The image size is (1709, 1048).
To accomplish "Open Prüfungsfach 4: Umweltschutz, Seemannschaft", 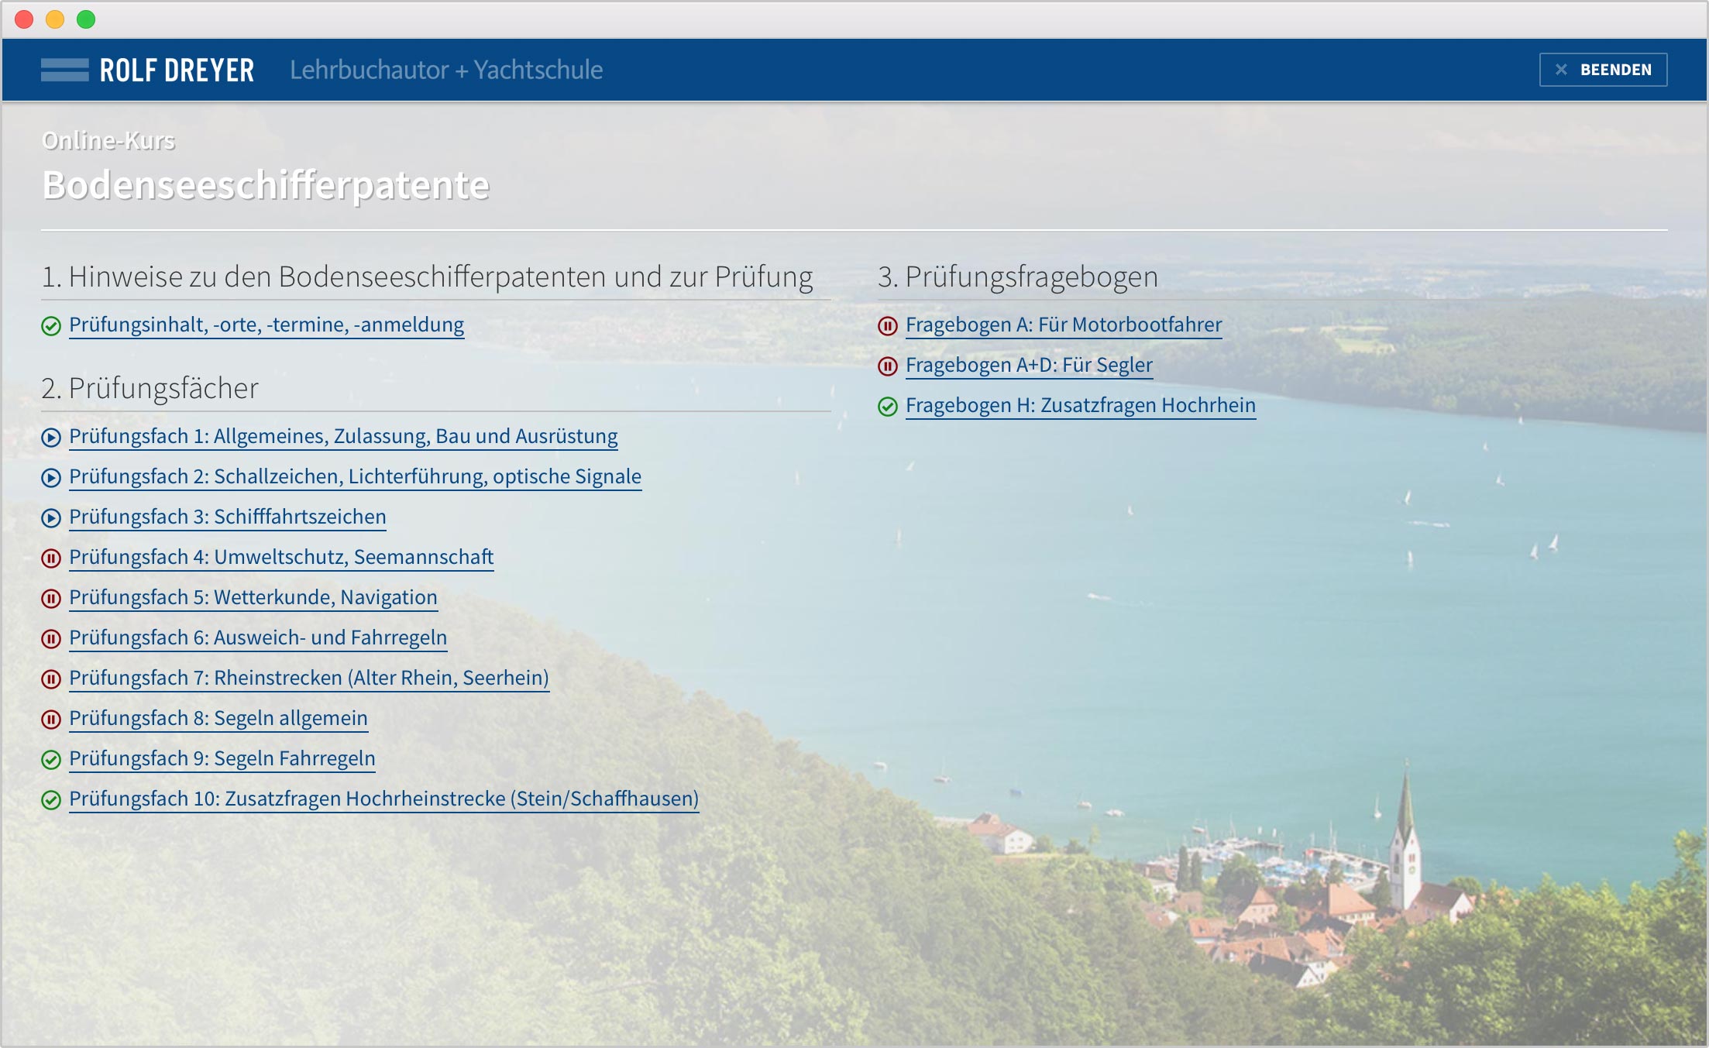I will click(x=281, y=557).
